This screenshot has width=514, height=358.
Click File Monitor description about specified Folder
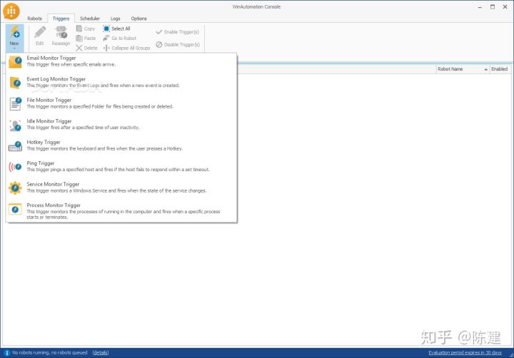pyautogui.click(x=100, y=107)
